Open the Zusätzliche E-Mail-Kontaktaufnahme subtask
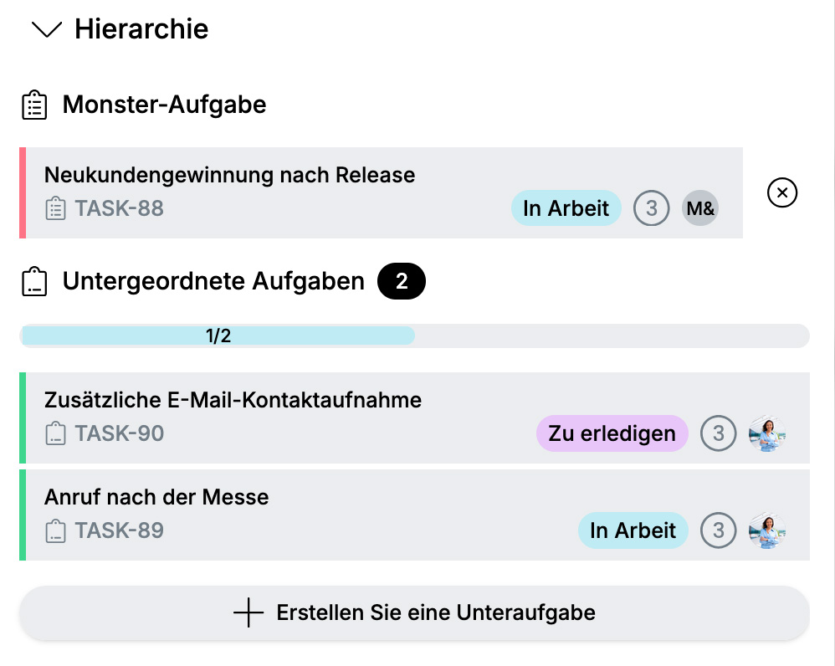The width and height of the screenshot is (835, 666). 414,418
